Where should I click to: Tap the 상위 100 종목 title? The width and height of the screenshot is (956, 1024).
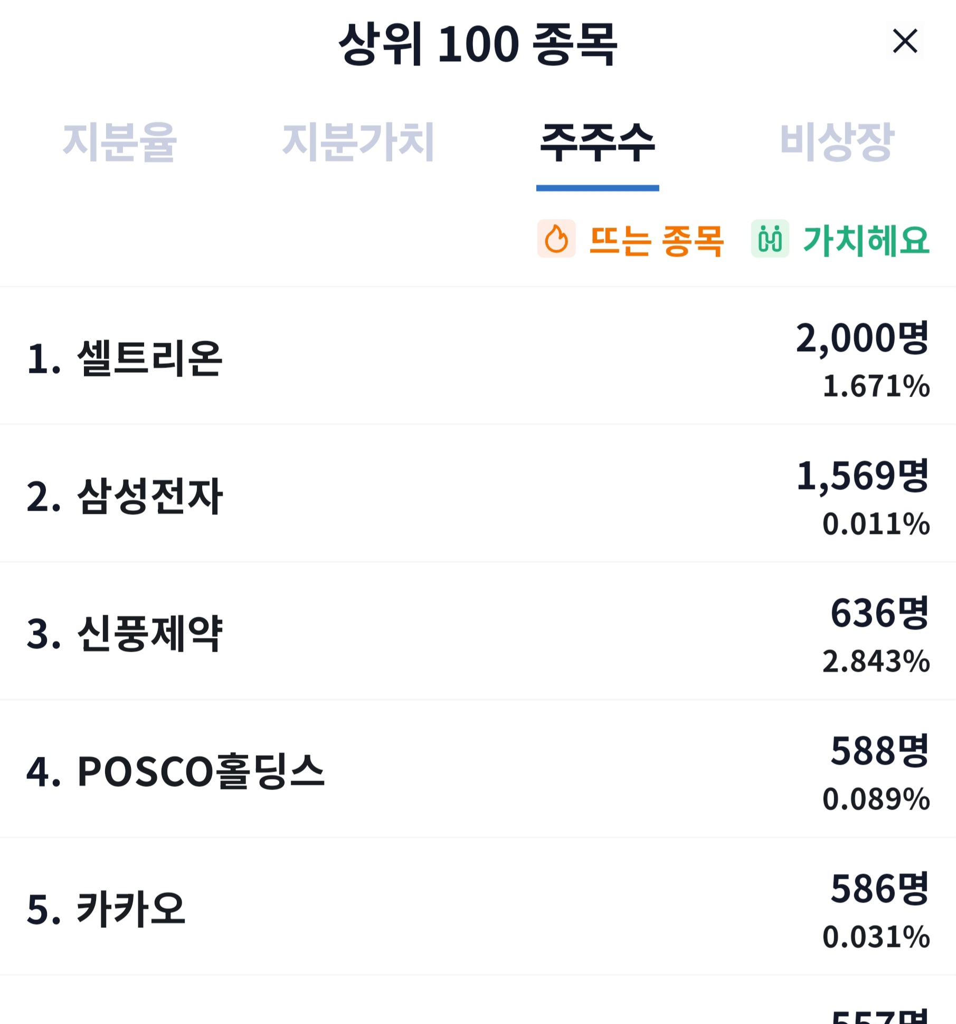(478, 44)
